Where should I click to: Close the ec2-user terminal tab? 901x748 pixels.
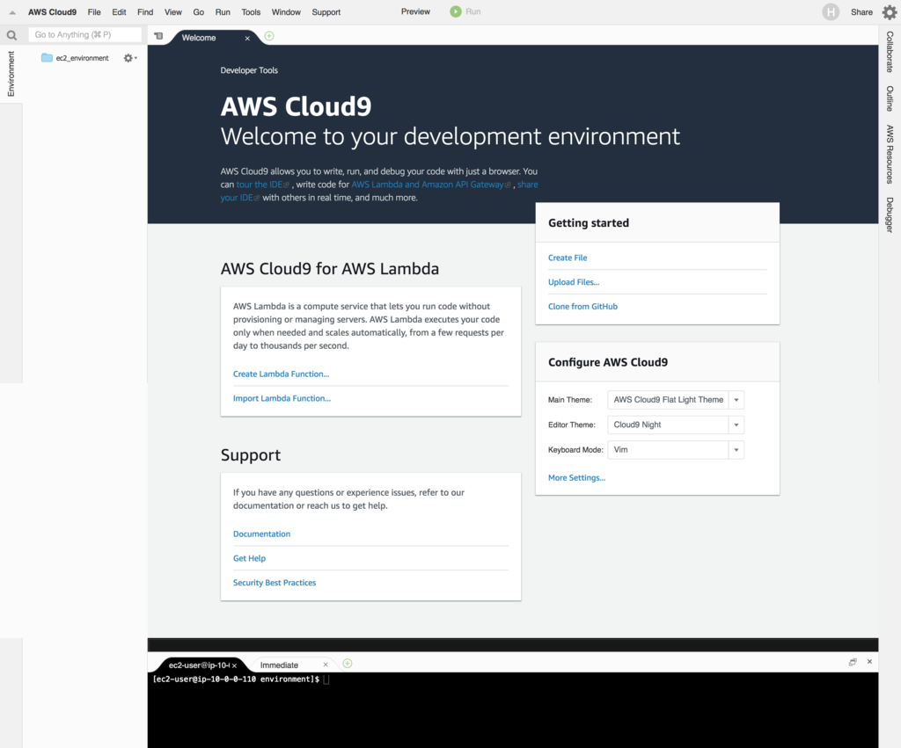pos(234,665)
